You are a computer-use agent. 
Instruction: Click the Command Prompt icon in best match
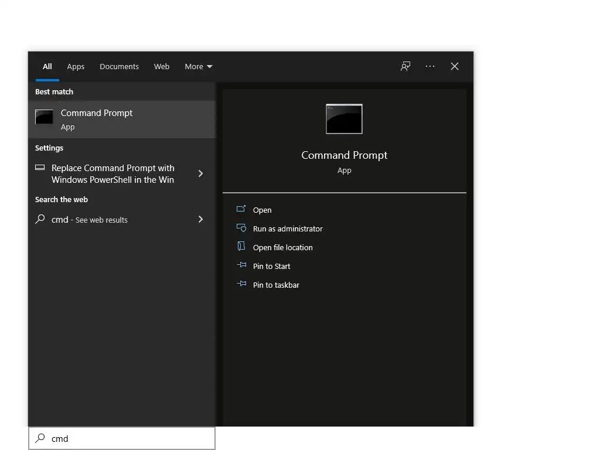44,117
